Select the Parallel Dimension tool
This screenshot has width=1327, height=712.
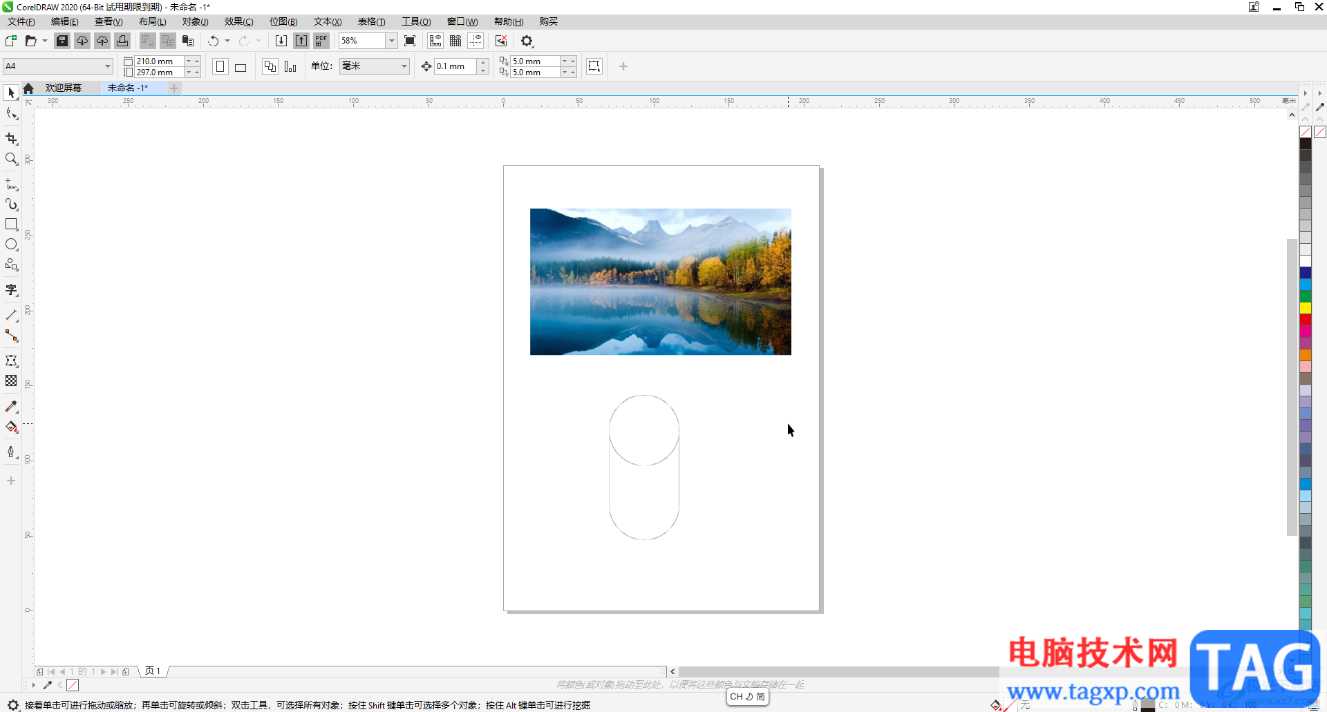click(x=11, y=316)
